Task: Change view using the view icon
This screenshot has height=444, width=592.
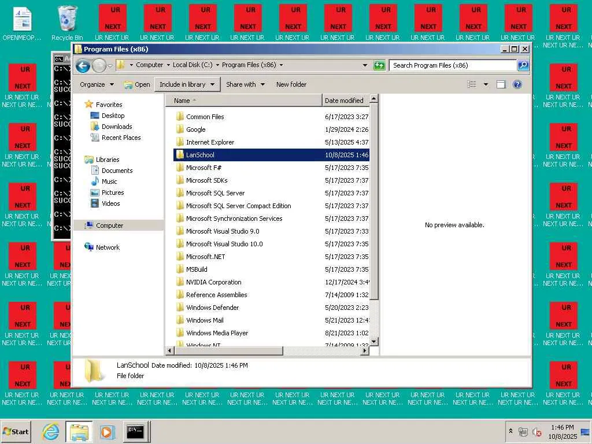Action: point(472,84)
